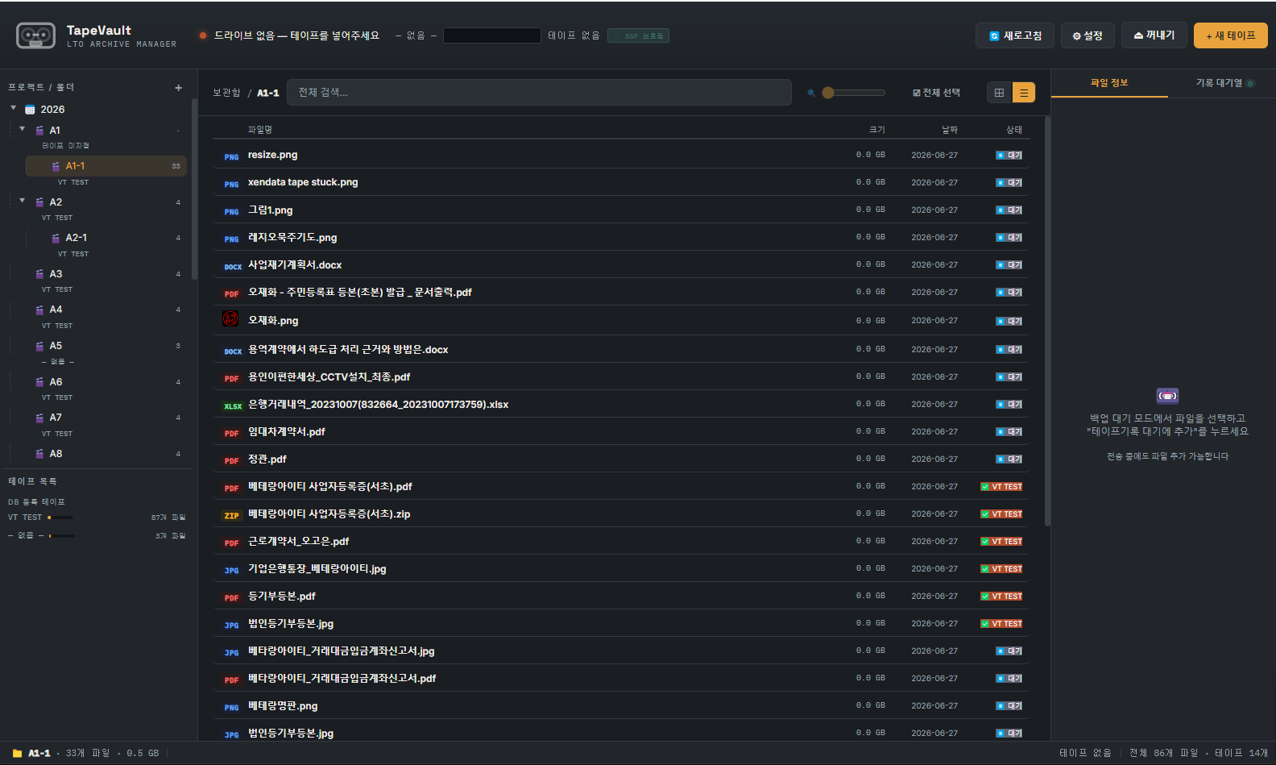
Task: Click the magnifier icon beside zoom slider
Action: [811, 93]
